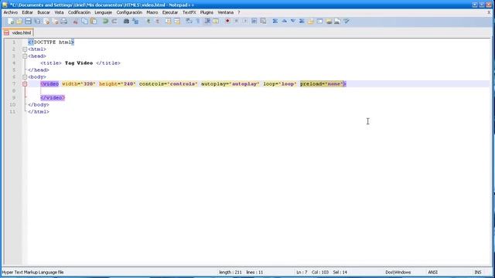
Task: Click the DOCTYPE html text on line 1
Action: point(51,42)
